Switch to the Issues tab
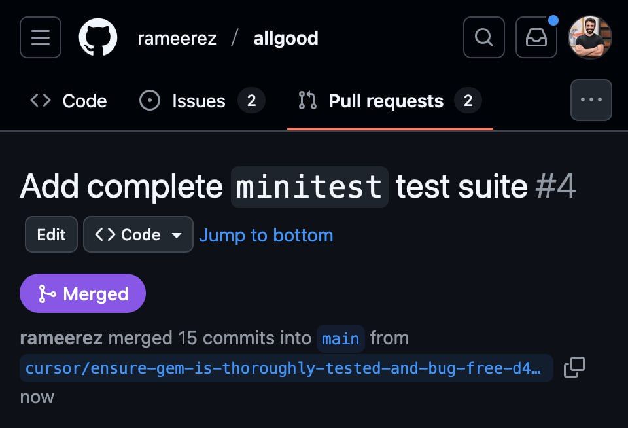Screen dimensions: 628x428 point(198,101)
